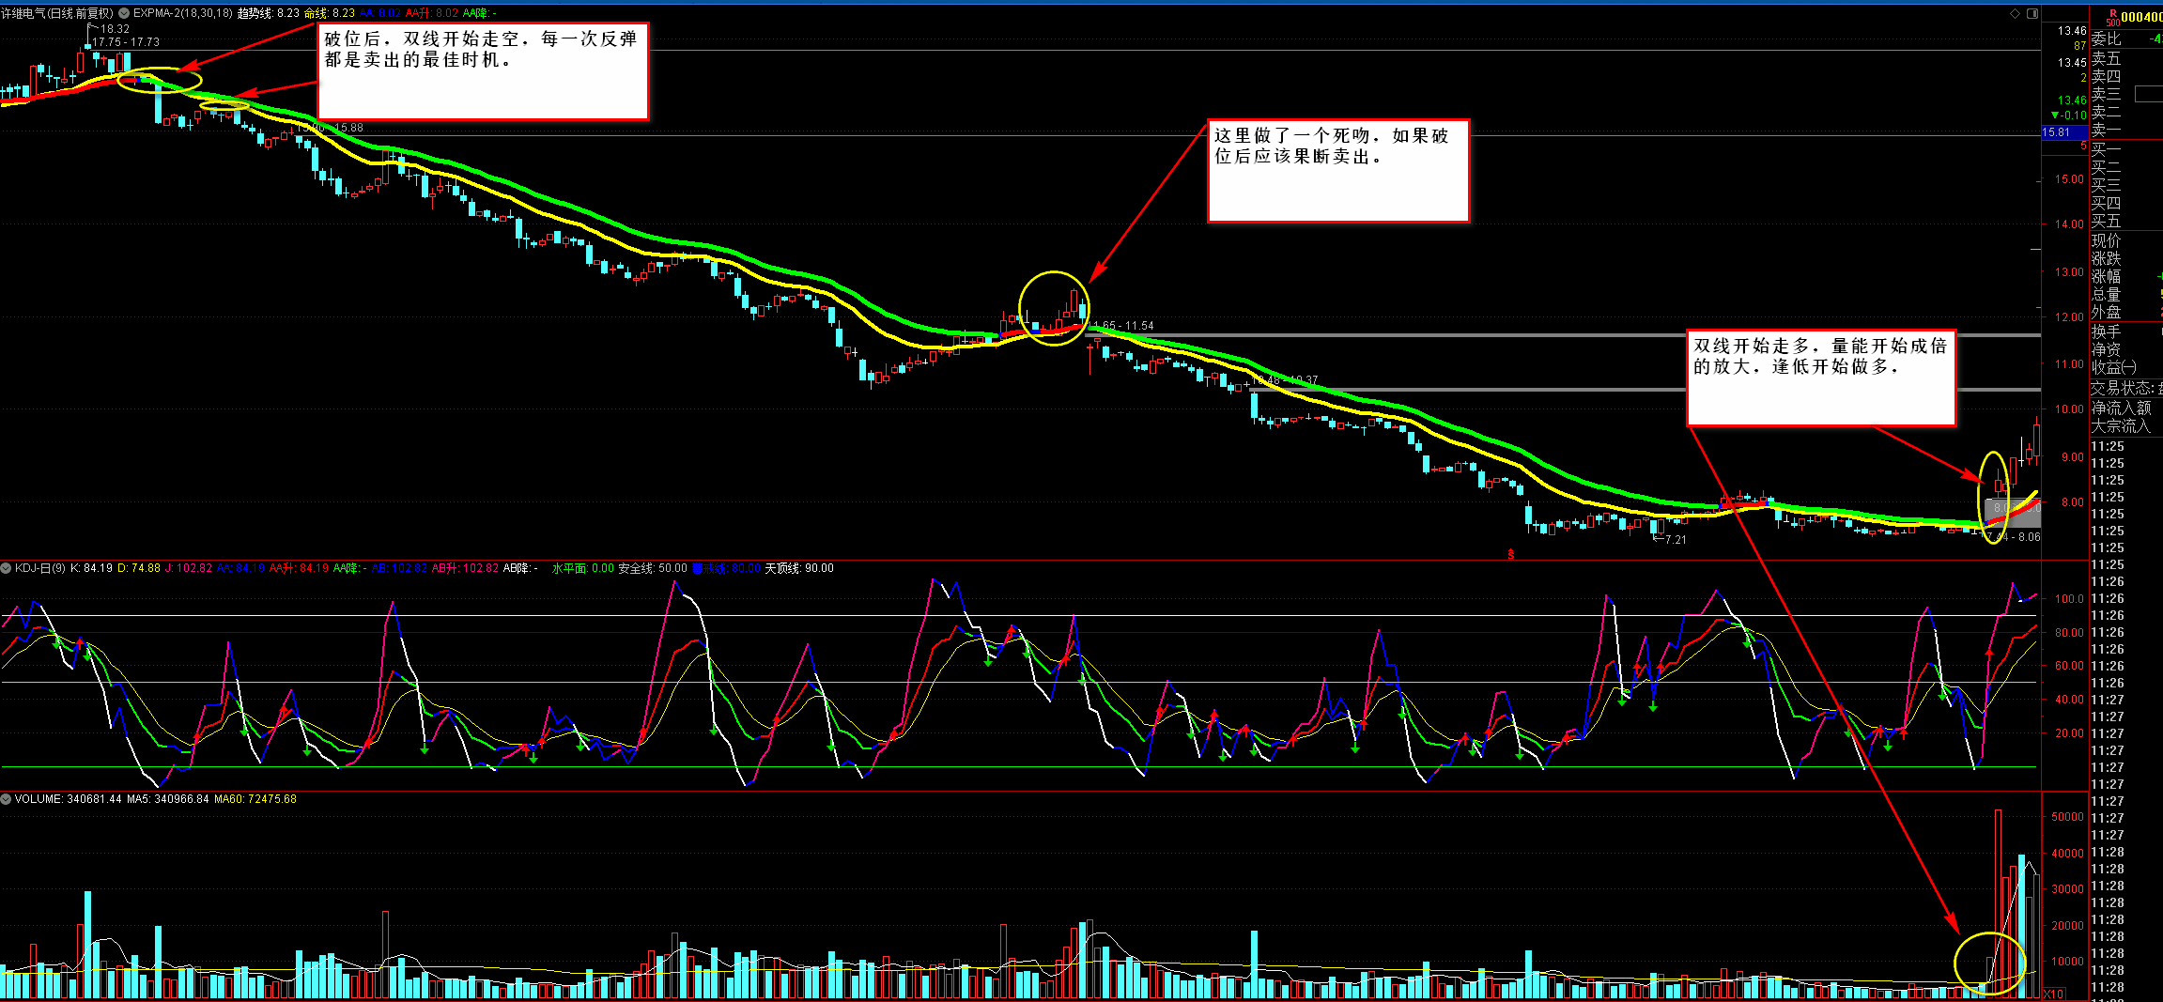
Task: Click the 趋势线: 8.23 value
Action: (x=269, y=13)
